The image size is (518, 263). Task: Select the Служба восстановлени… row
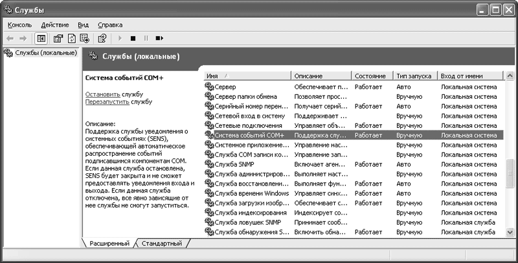click(x=354, y=184)
